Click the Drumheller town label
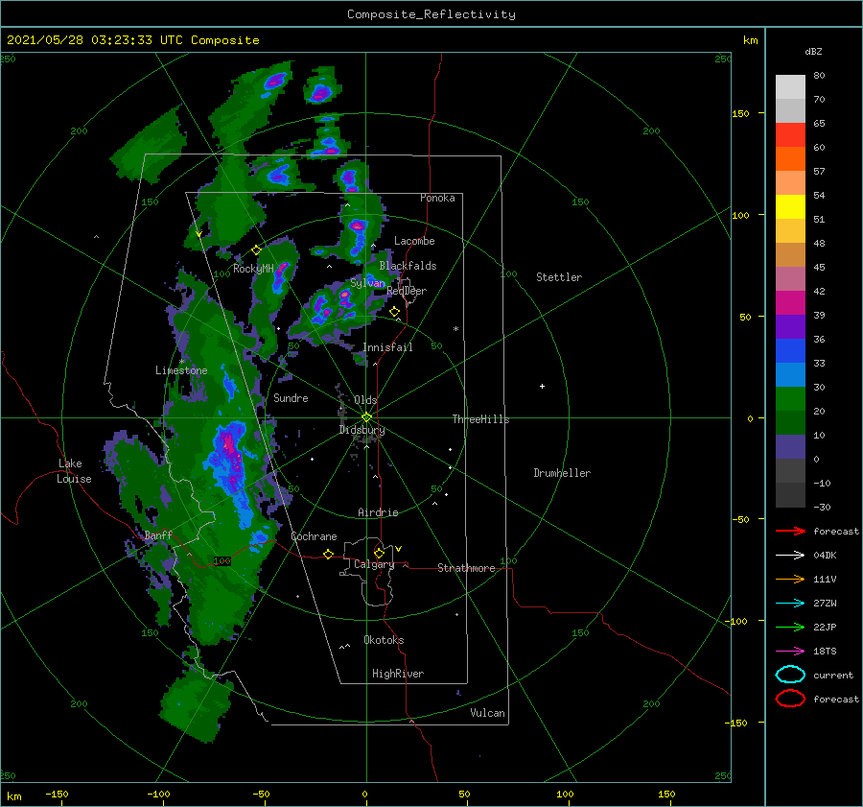This screenshot has height=807, width=863. pyautogui.click(x=562, y=473)
